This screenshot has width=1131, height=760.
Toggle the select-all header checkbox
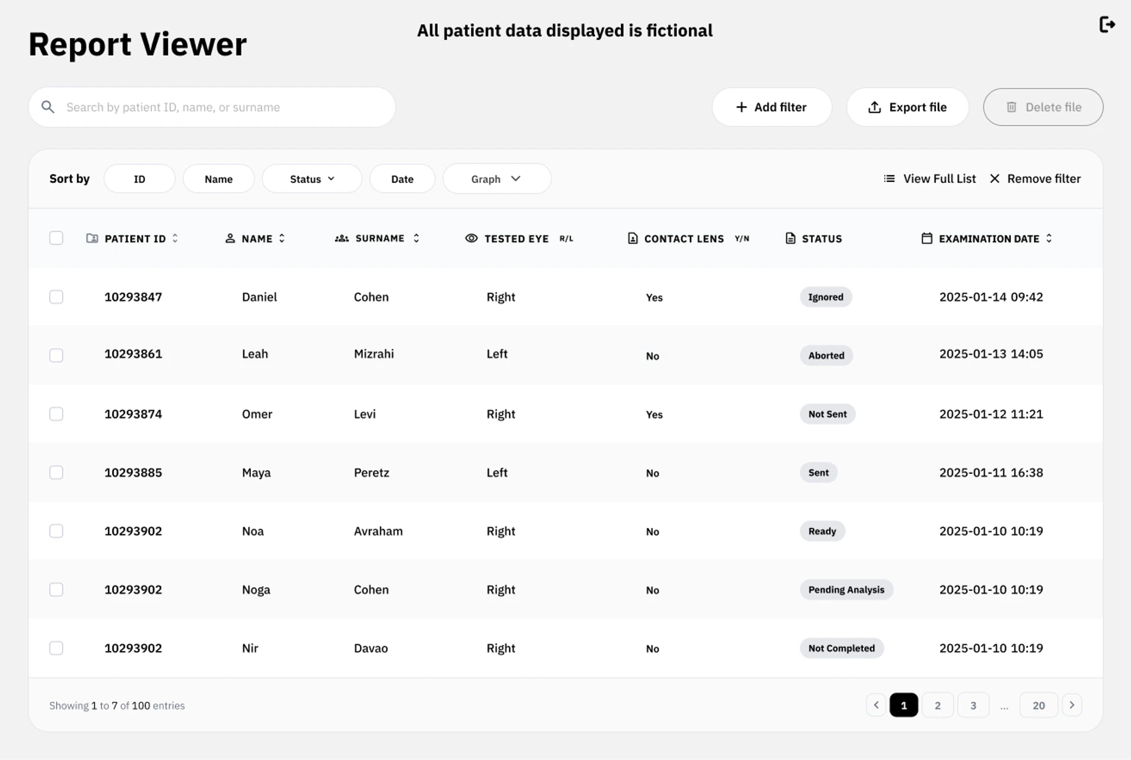coord(56,238)
